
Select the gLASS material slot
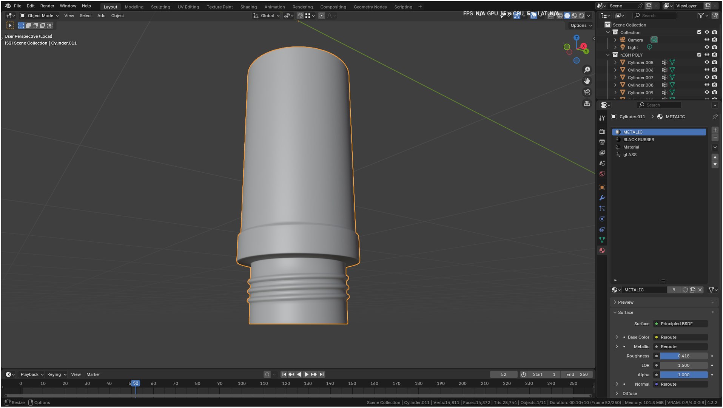[659, 155]
